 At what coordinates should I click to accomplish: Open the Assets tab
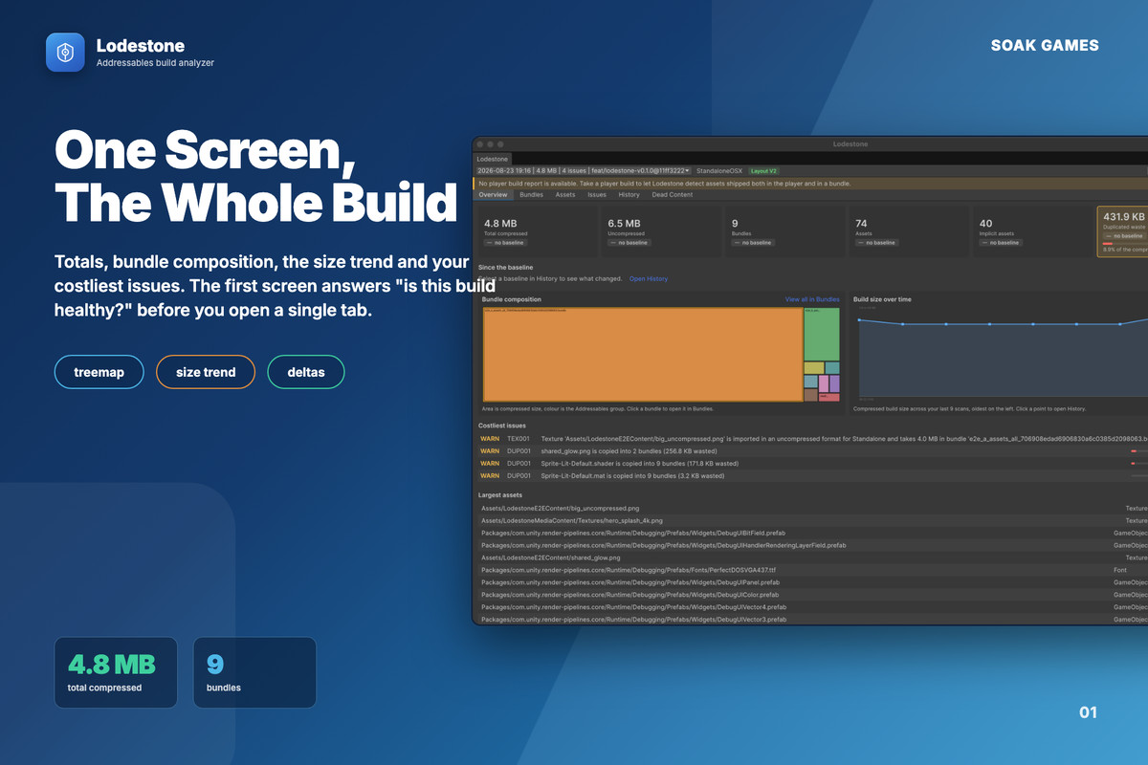(565, 194)
